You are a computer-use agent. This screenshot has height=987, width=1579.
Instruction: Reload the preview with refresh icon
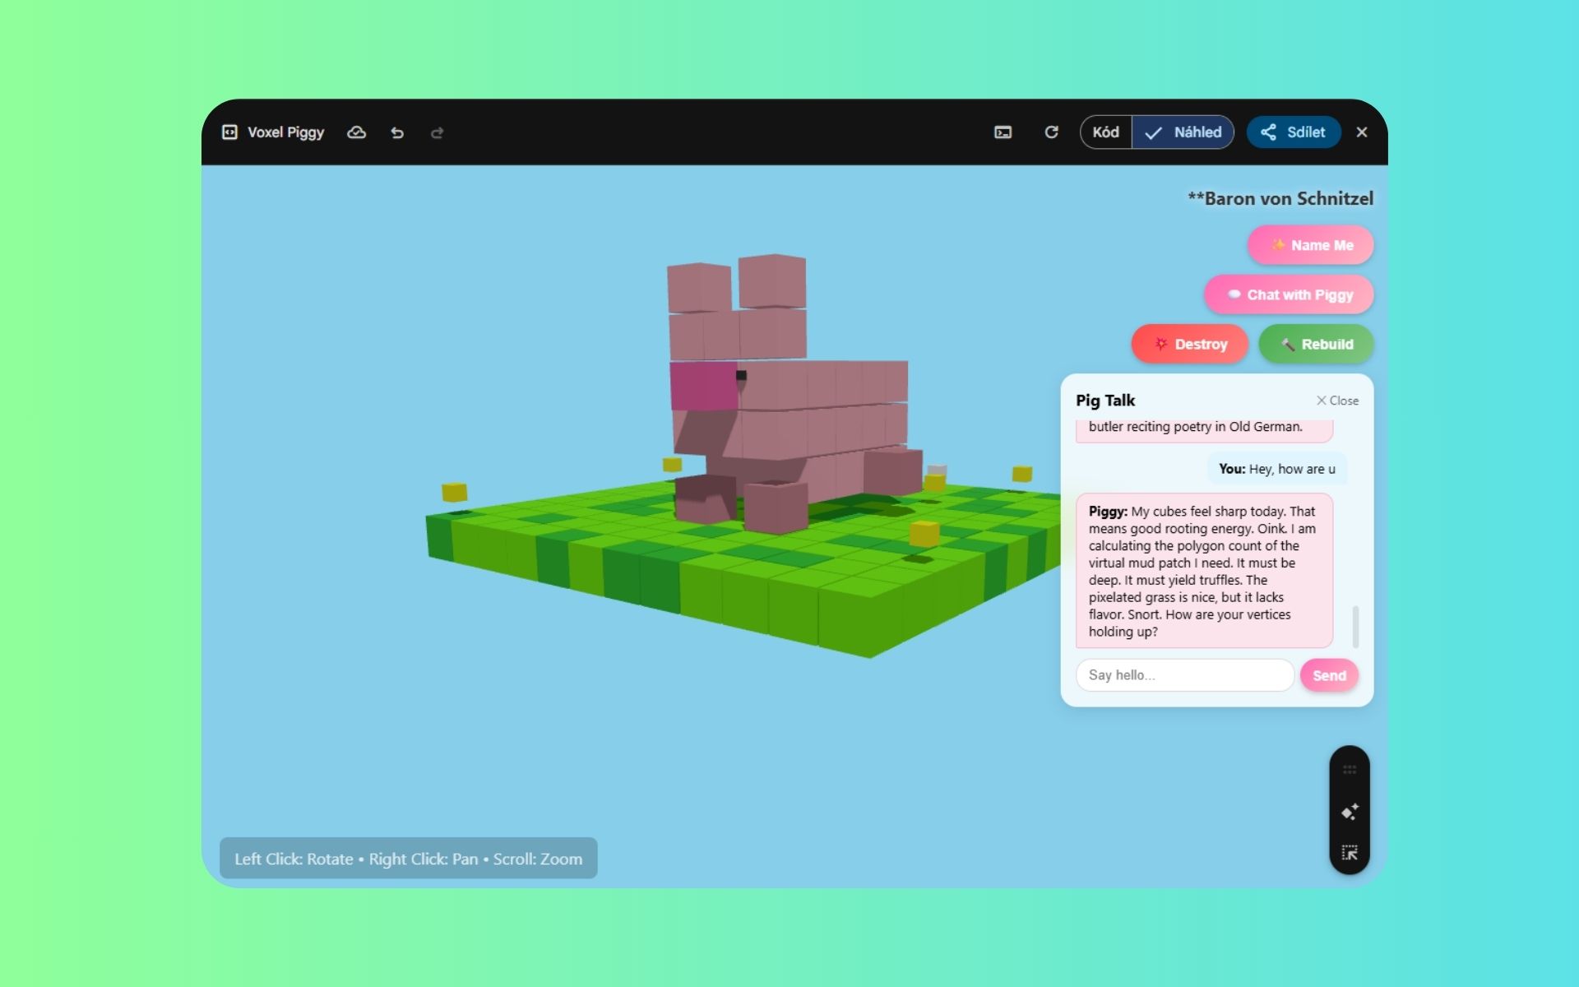coord(1051,132)
